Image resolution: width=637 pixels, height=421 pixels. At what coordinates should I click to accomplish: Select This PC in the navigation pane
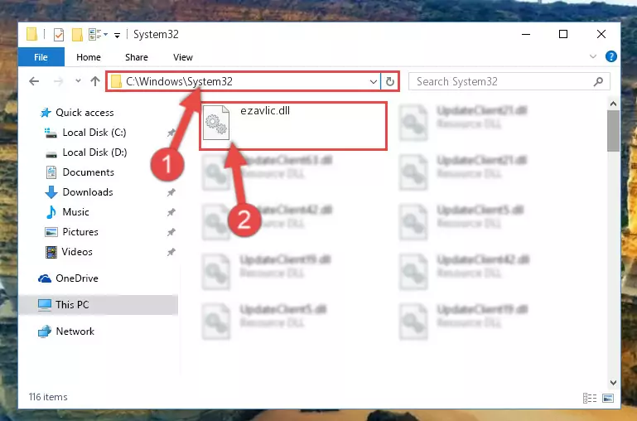pyautogui.click(x=98, y=305)
